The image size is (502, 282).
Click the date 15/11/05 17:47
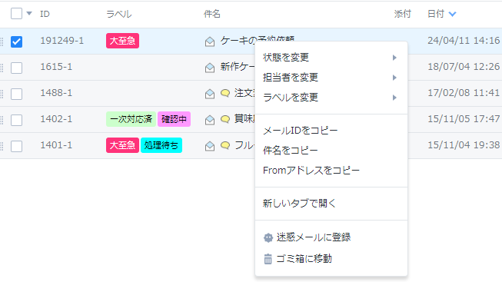464,119
